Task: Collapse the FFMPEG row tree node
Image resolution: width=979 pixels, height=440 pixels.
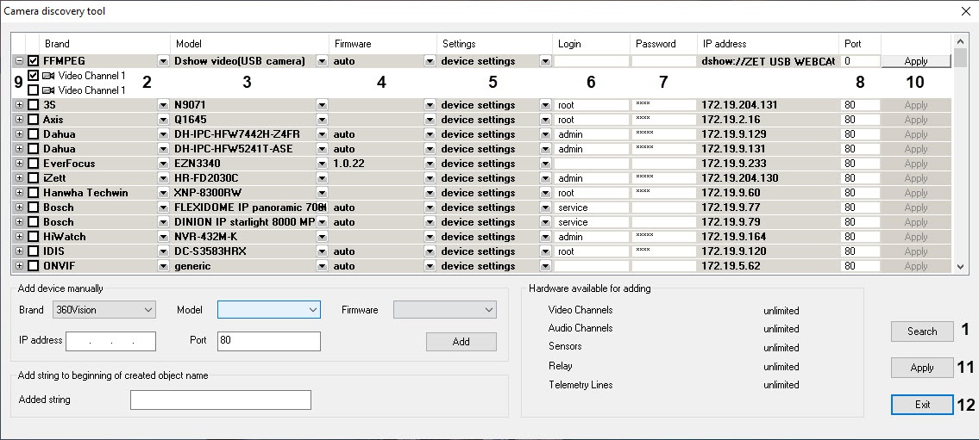Action: coord(19,61)
